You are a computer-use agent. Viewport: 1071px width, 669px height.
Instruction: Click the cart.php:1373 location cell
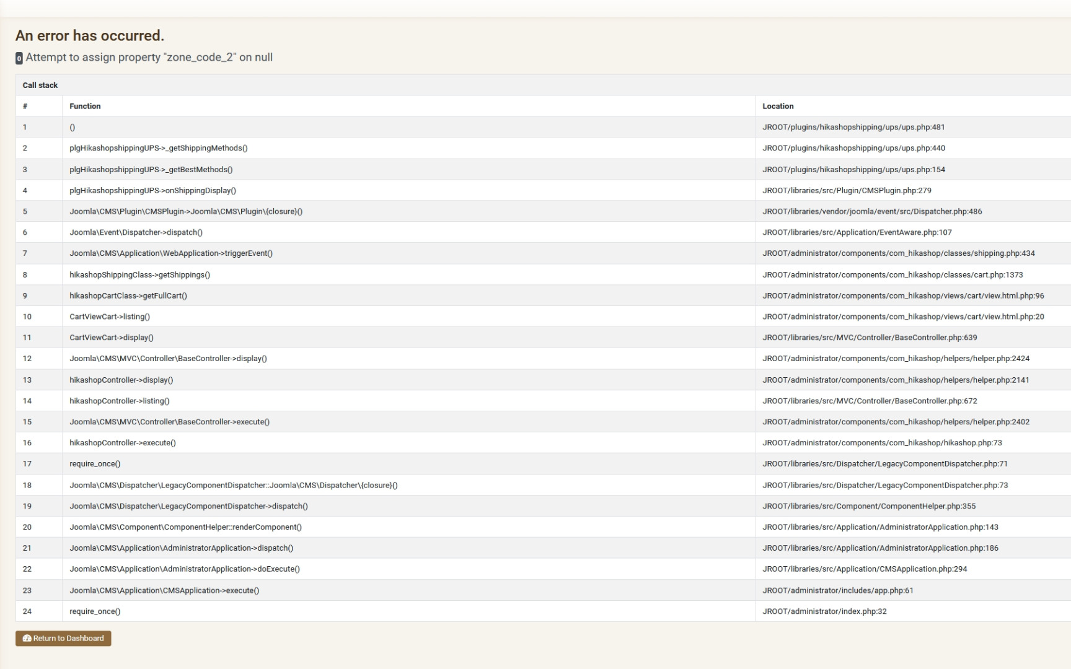[892, 275]
